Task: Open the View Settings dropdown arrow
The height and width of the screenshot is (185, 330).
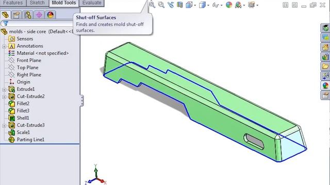Action: pos(257,5)
